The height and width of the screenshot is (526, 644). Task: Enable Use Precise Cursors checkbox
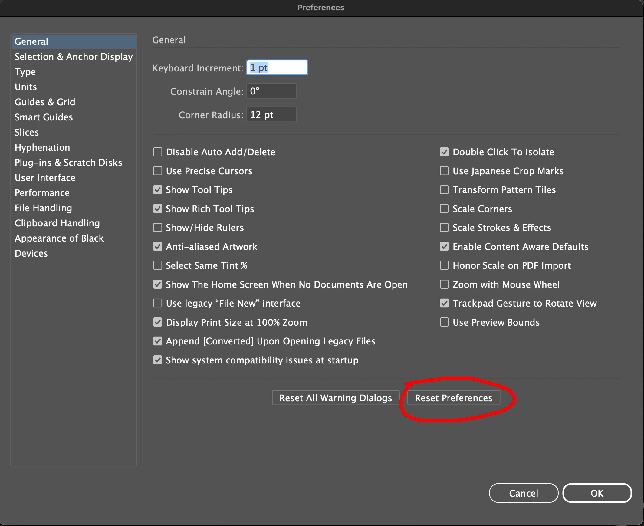click(x=157, y=171)
